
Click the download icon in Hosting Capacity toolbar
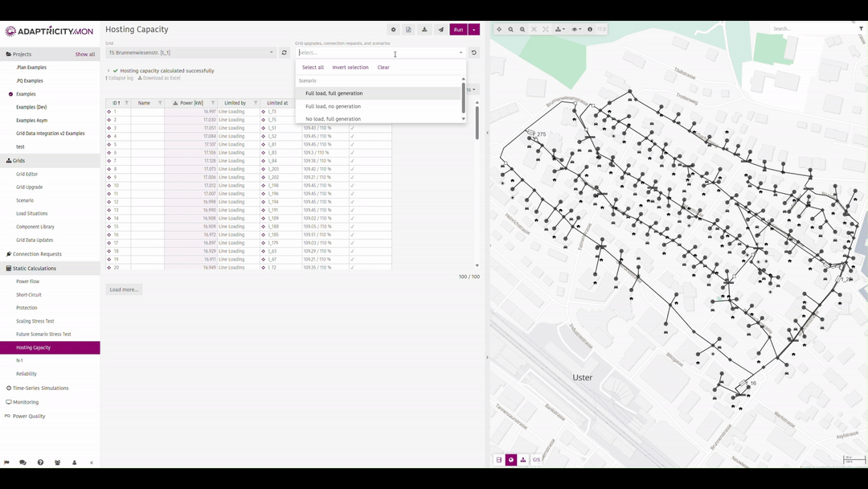click(424, 30)
